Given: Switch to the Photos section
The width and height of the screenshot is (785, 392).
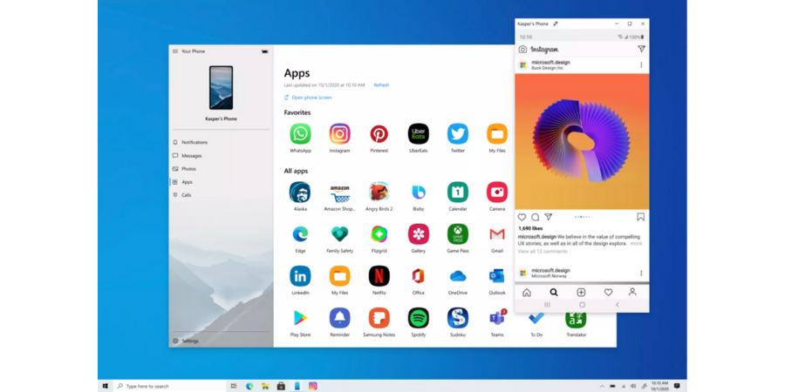Looking at the screenshot, I should click(x=188, y=169).
